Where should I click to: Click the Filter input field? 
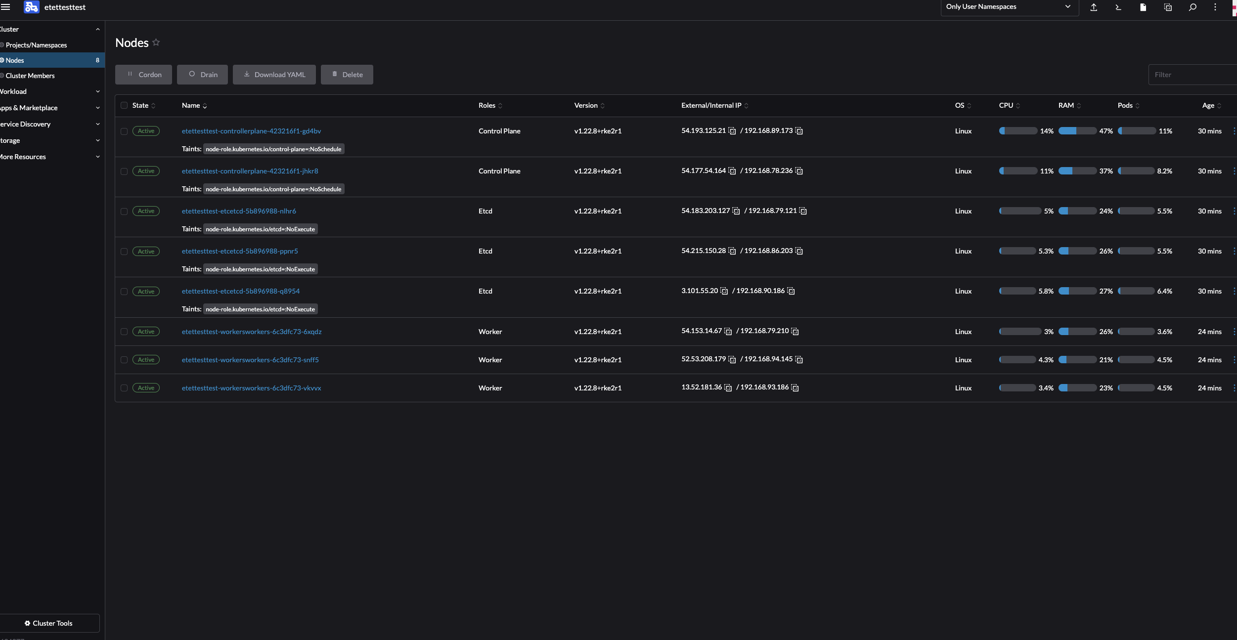(1192, 74)
